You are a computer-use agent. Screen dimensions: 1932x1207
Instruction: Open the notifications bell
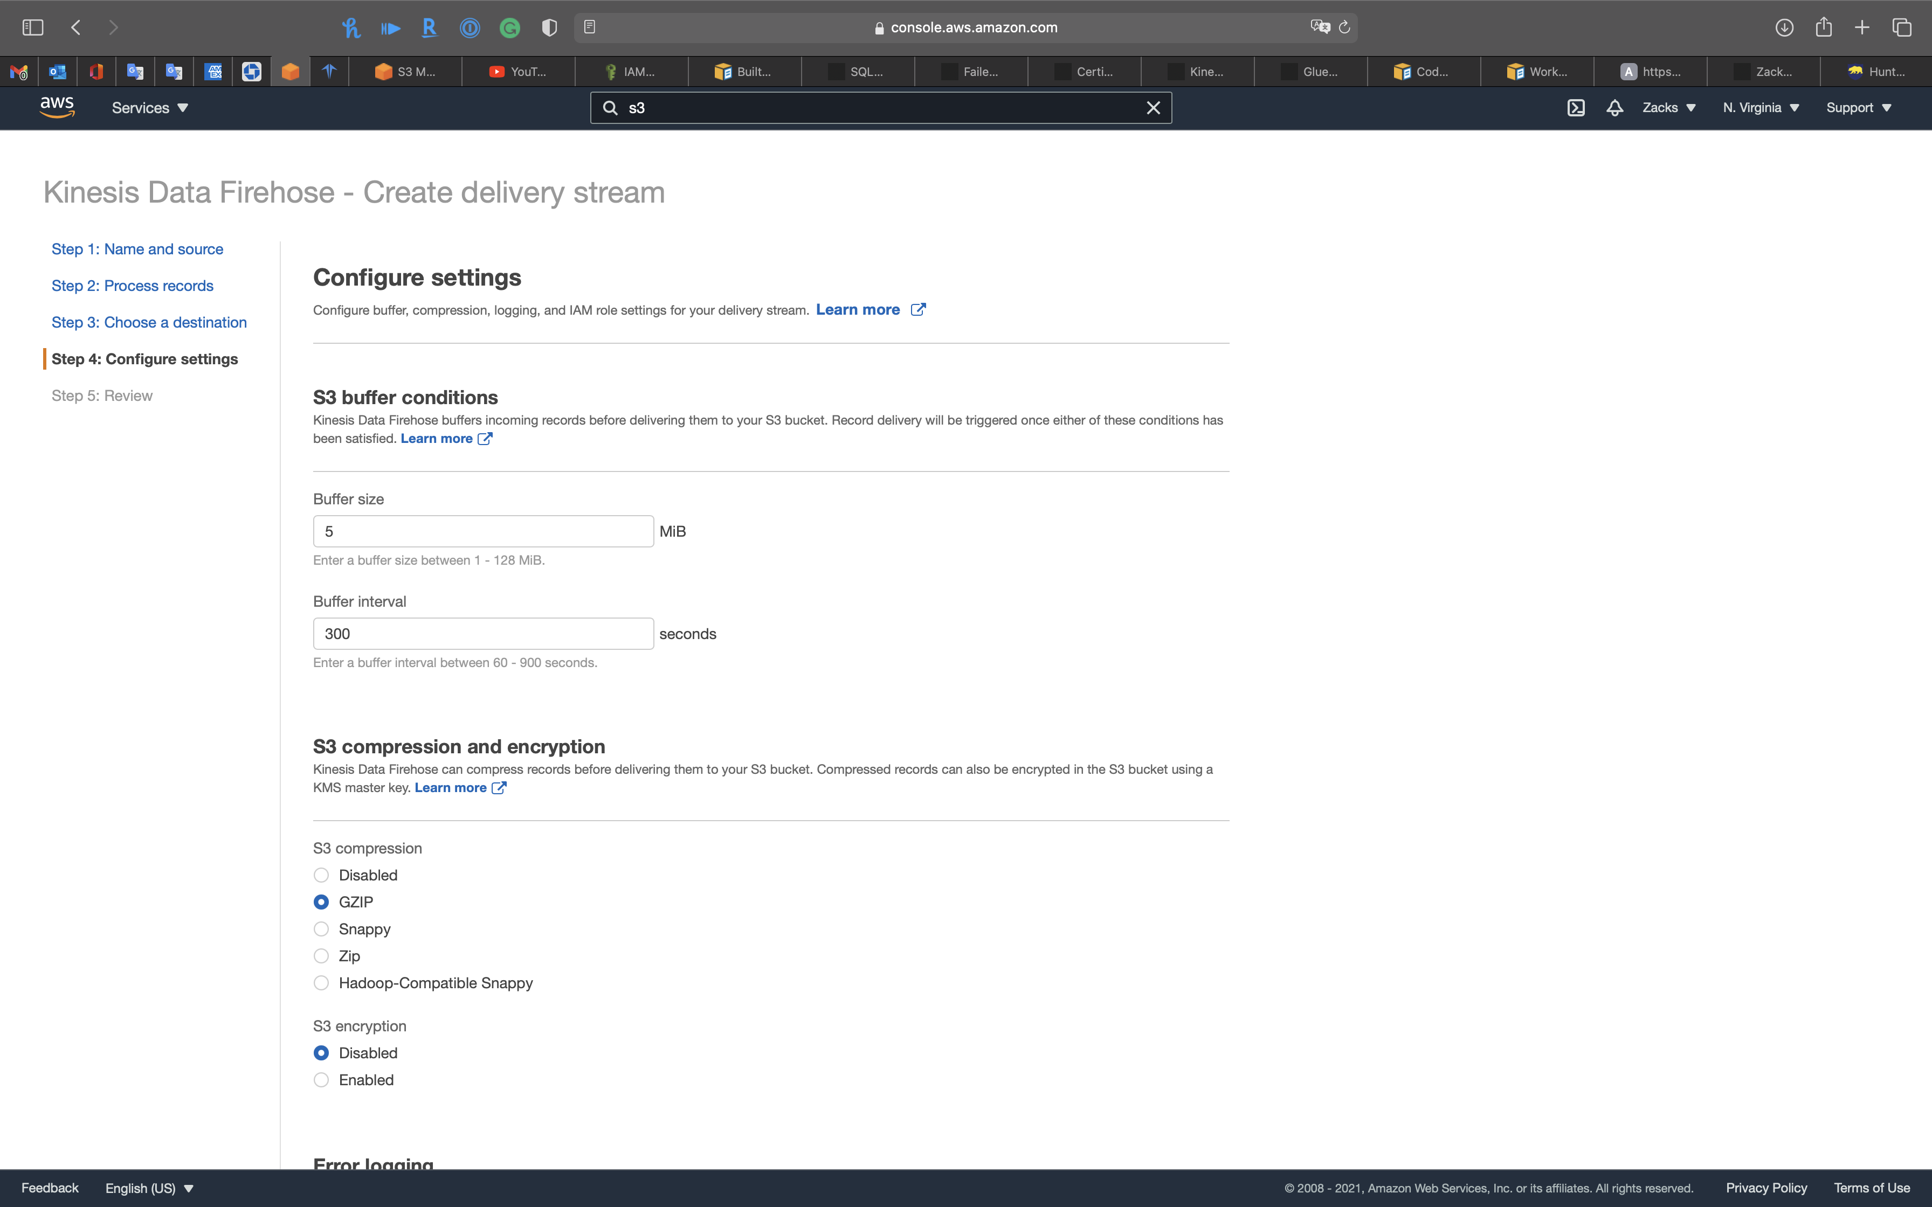(1614, 108)
